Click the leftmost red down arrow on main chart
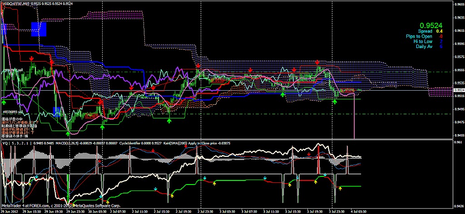 [x=31, y=59]
